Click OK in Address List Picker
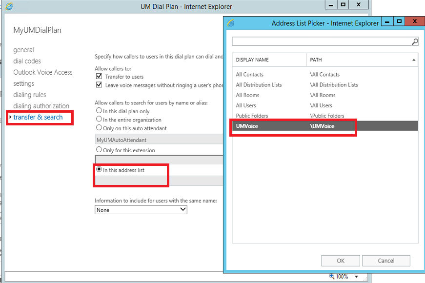This screenshot has width=425, height=283. pos(341,261)
